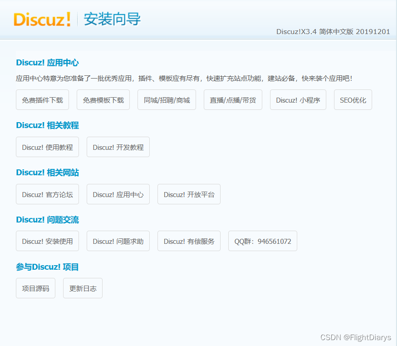Click the Discuz! logo
Screen dimensions: 398x346
[x=42, y=20]
